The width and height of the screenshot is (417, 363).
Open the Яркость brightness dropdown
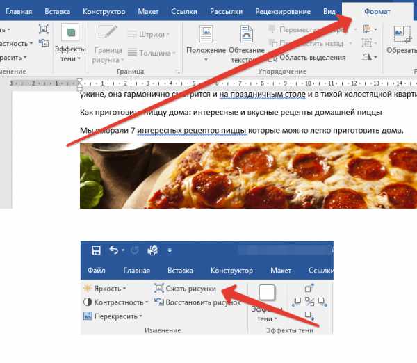(x=105, y=289)
